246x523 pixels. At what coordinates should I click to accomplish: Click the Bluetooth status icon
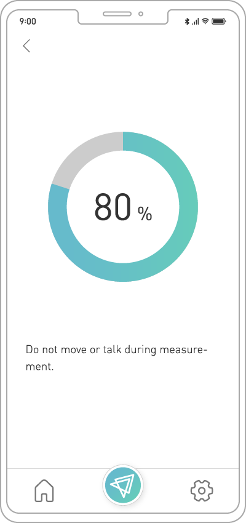pyautogui.click(x=187, y=22)
